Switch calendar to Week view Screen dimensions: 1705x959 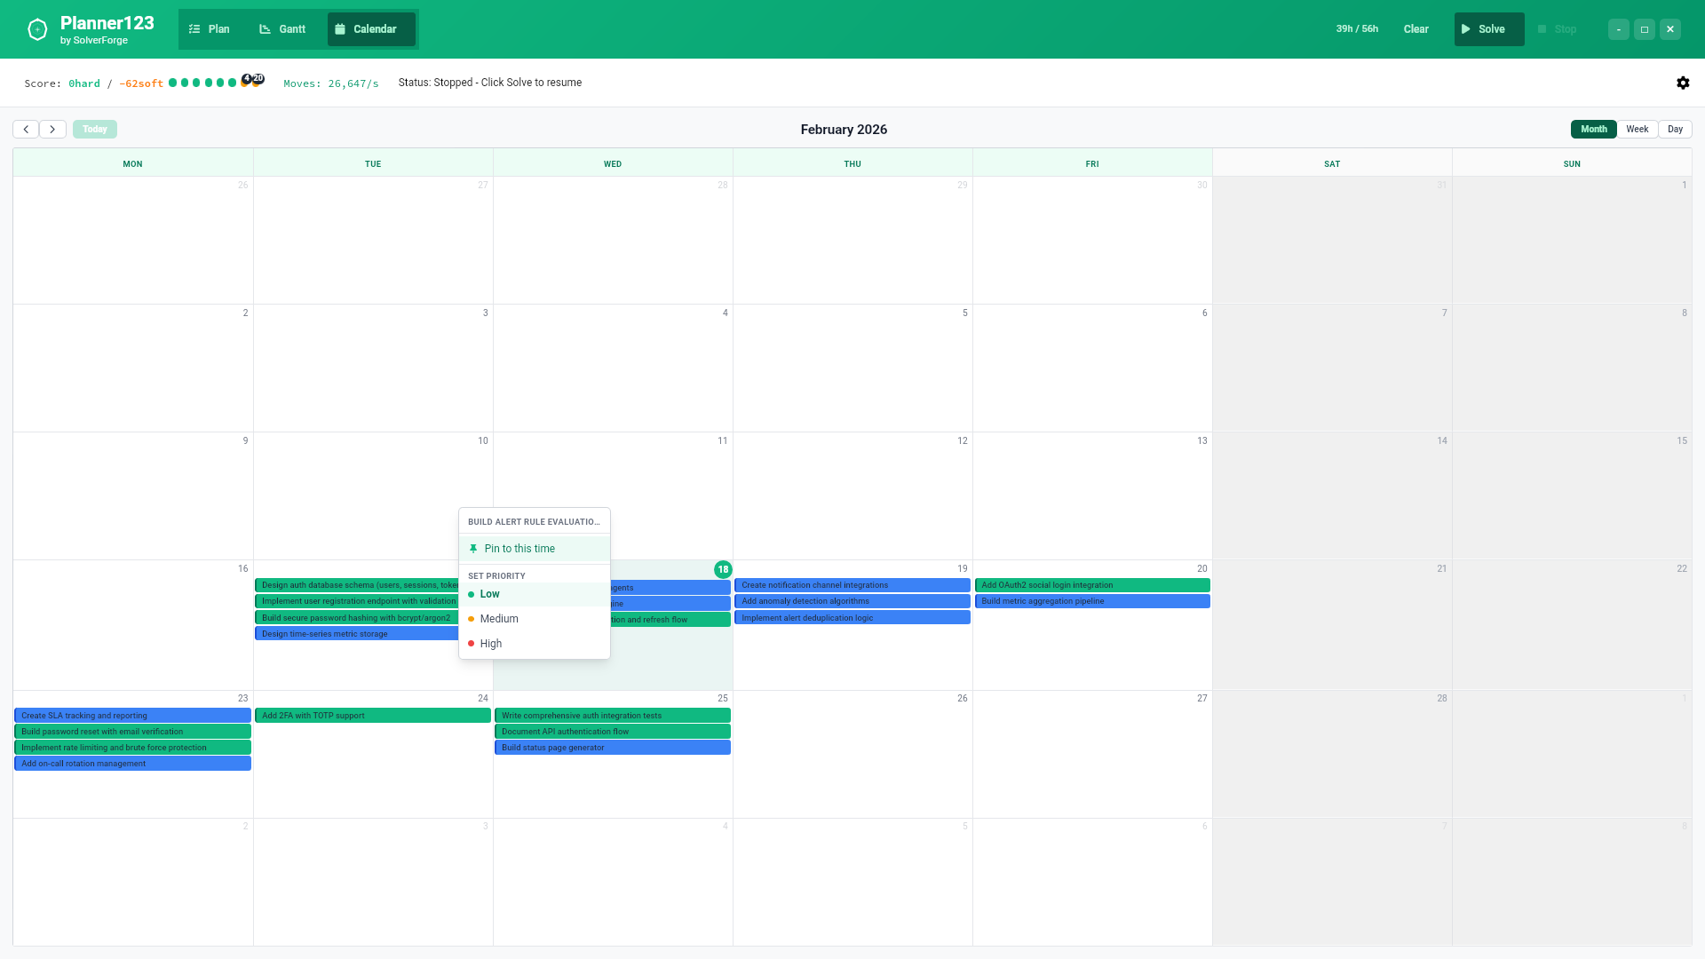click(x=1637, y=129)
